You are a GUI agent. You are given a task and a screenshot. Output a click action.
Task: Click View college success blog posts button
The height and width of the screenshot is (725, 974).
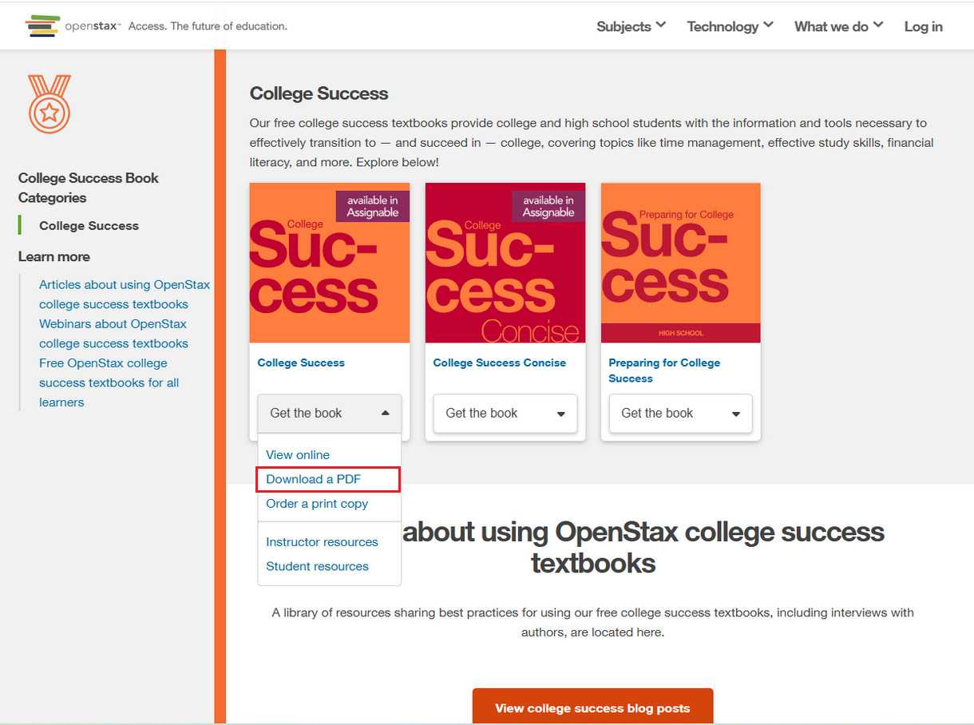(x=592, y=707)
